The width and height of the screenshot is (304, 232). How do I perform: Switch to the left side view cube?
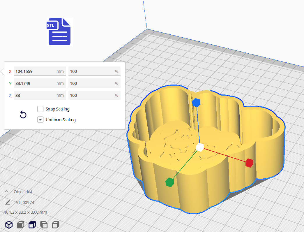click(44, 225)
